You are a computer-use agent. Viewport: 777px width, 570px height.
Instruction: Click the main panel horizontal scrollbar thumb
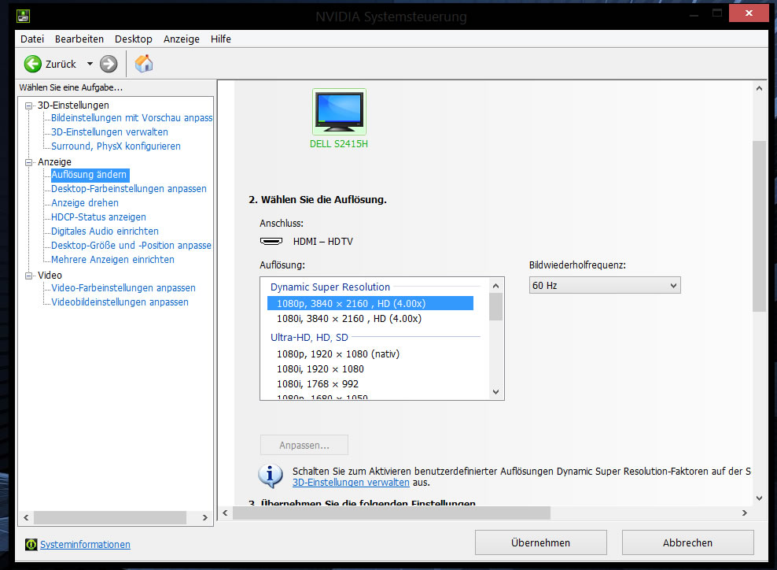(392, 513)
